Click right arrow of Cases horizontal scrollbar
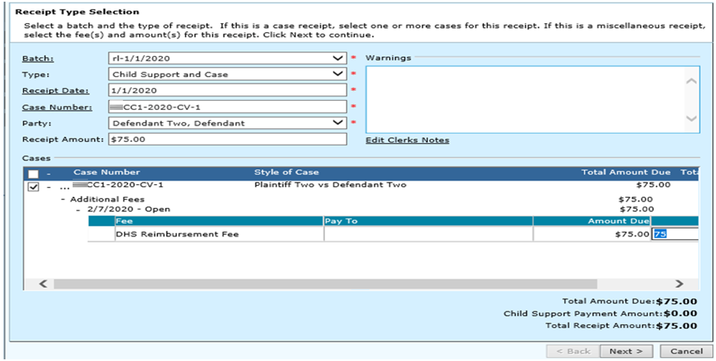Image resolution: width=716 pixels, height=361 pixels. (679, 284)
